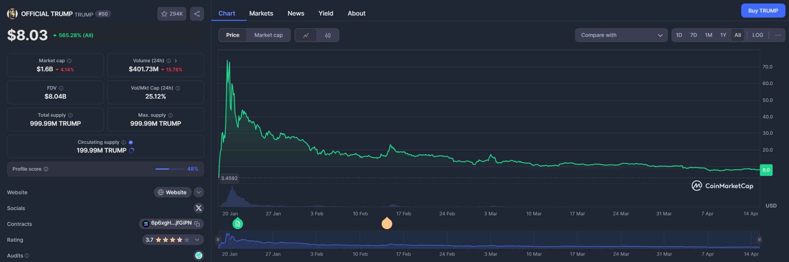The width and height of the screenshot is (789, 262).
Task: Click the 8.0 current price label on axis
Action: pyautogui.click(x=766, y=170)
